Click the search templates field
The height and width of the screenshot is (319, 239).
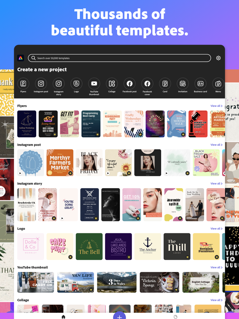tap(119, 58)
